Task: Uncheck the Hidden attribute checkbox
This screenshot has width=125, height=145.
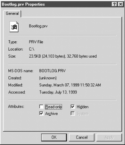Action: 73,107
